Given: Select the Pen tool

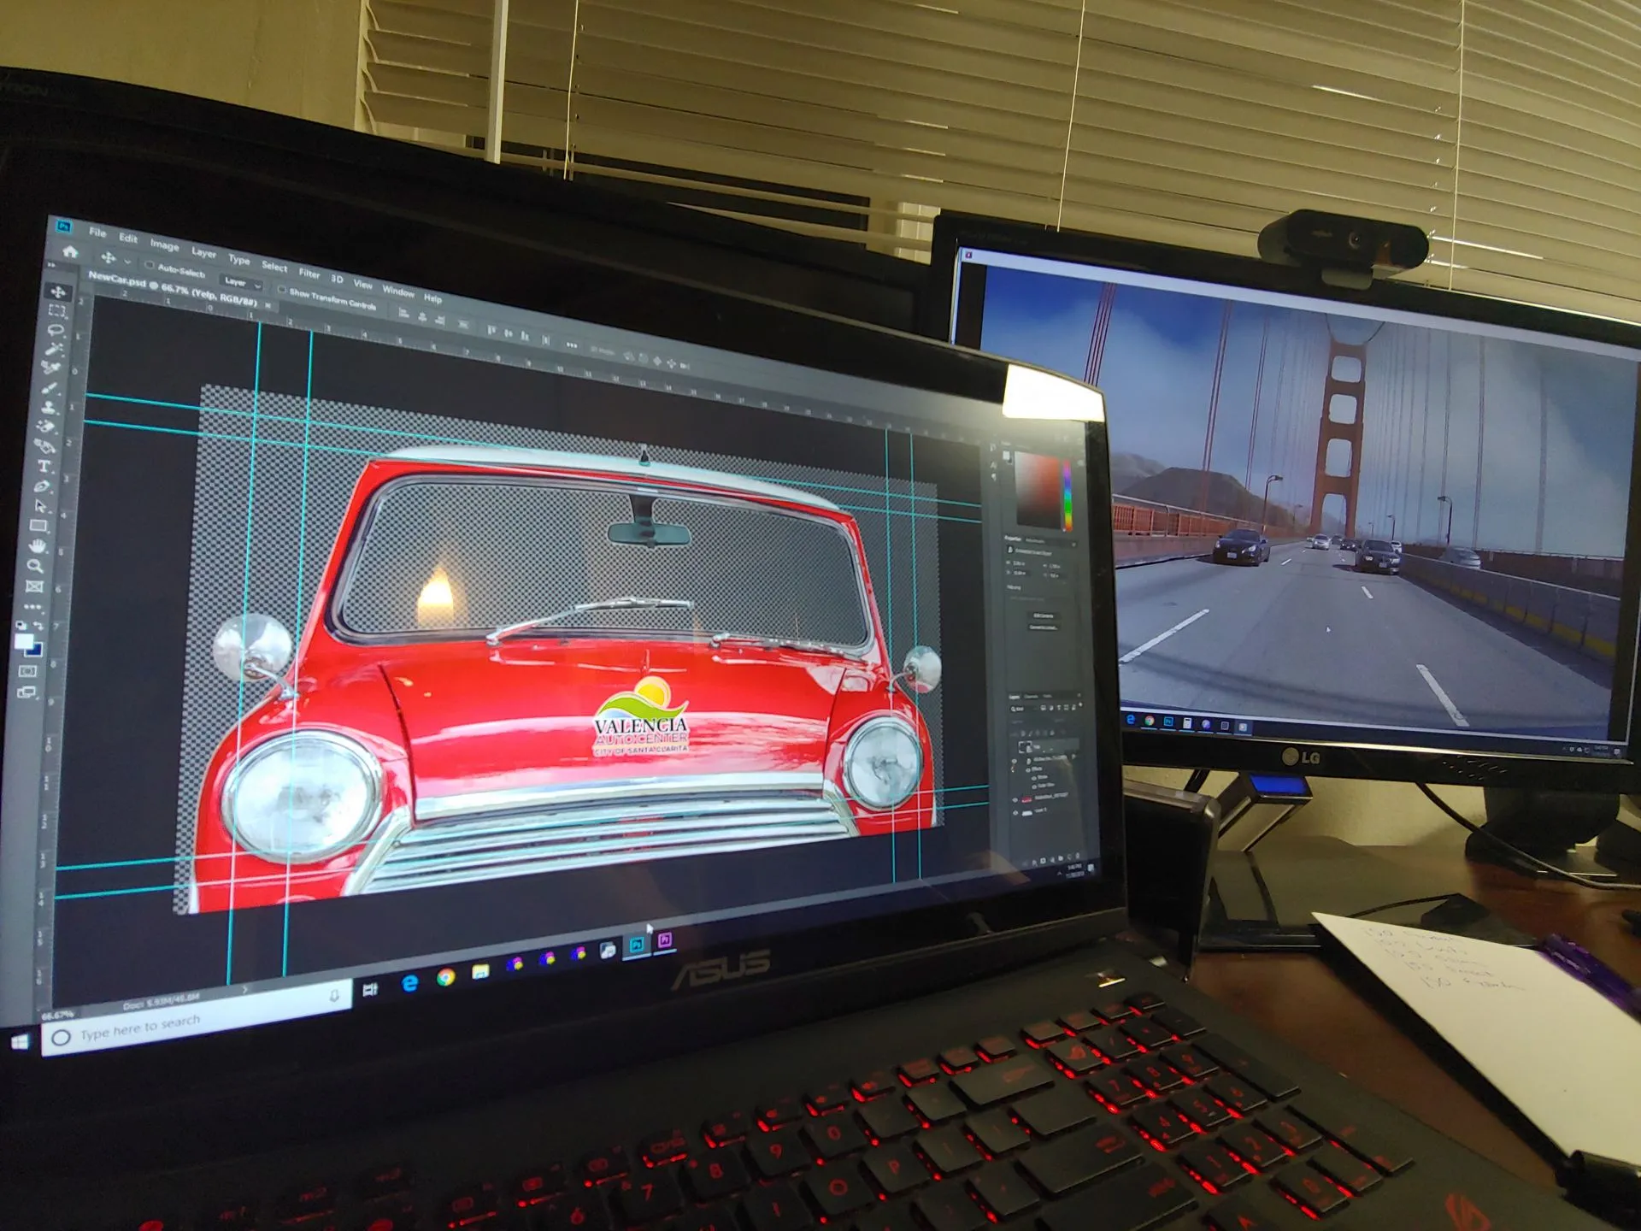Looking at the screenshot, I should click(x=43, y=486).
